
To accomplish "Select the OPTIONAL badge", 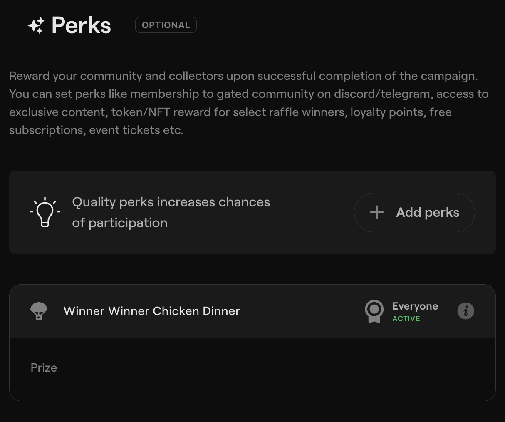I will 166,25.
